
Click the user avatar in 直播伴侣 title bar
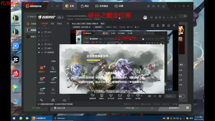click(x=145, y=17)
